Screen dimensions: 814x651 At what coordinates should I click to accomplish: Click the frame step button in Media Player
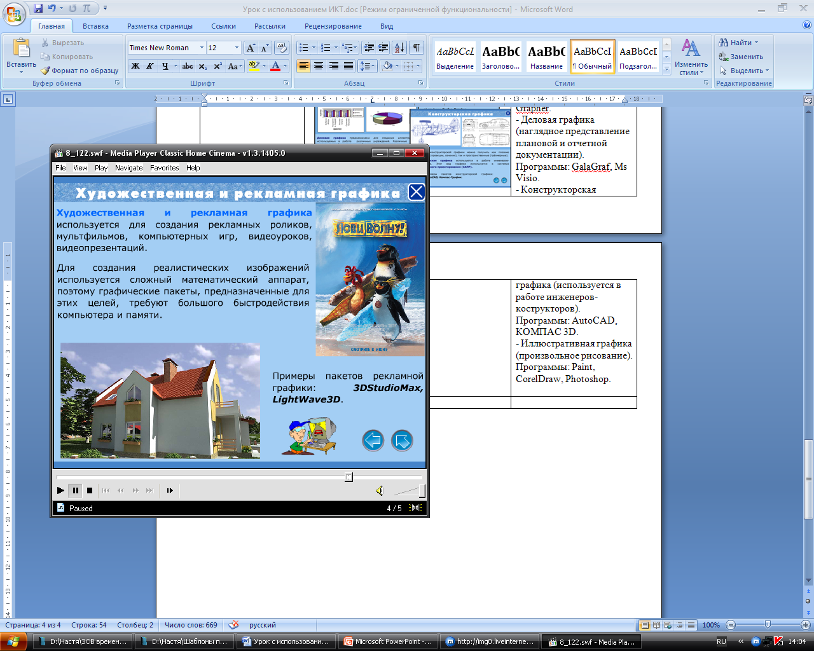pos(170,490)
